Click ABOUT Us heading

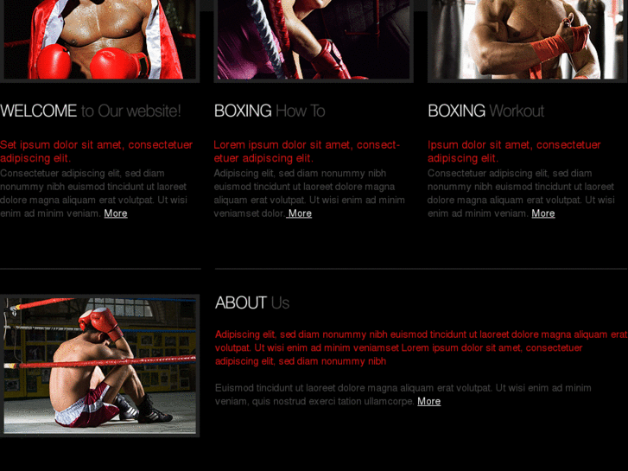click(252, 303)
